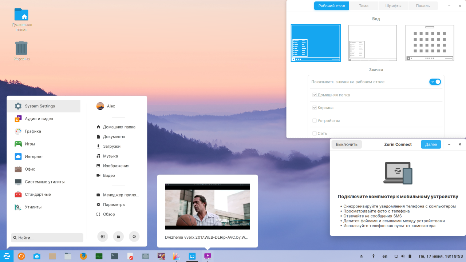Open the accessibility menu in tray

373,256
